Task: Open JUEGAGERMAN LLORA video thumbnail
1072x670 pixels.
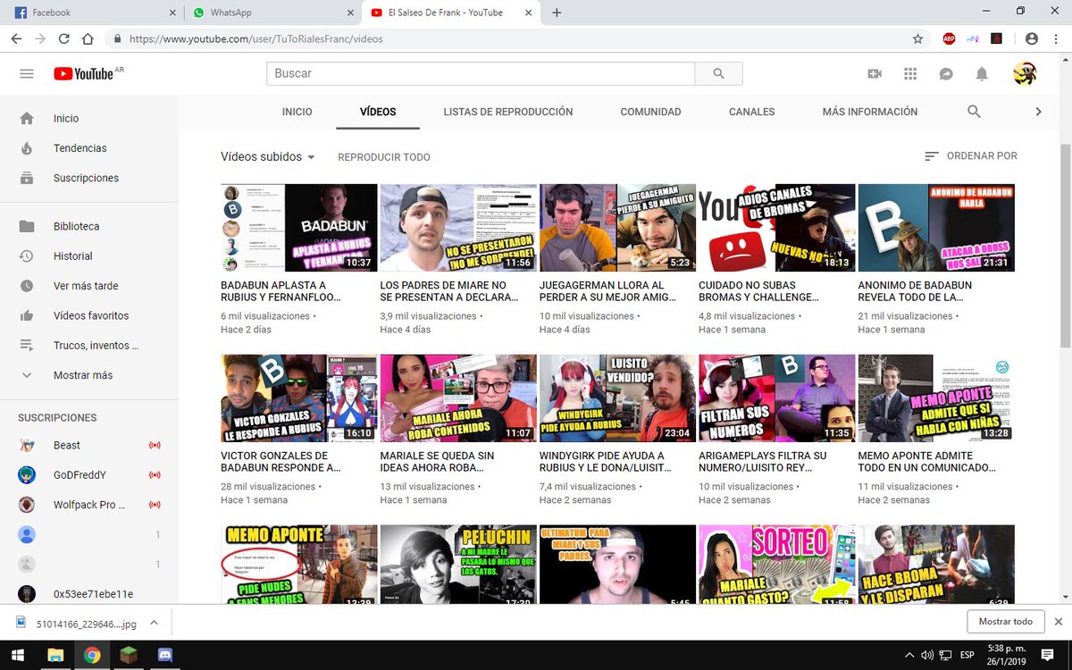Action: pos(617,228)
